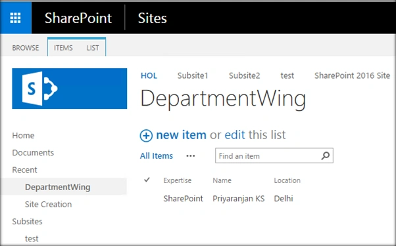Image resolution: width=396 pixels, height=246 pixels.
Task: Click the Delhi location cell
Action: click(284, 198)
